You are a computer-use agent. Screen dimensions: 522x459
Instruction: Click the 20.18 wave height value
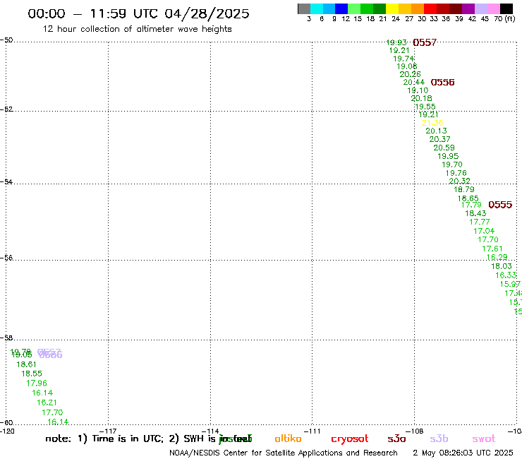click(x=421, y=98)
